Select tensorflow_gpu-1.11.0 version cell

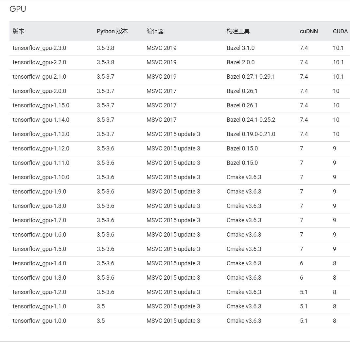click(x=41, y=163)
